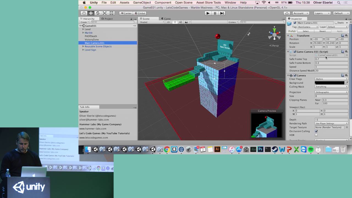Image resolution: width=352 pixels, height=198 pixels.
Task: Disable Game Camera E01 script component
Action: [295, 52]
